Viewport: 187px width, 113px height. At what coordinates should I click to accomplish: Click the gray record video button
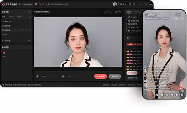pos(115,76)
